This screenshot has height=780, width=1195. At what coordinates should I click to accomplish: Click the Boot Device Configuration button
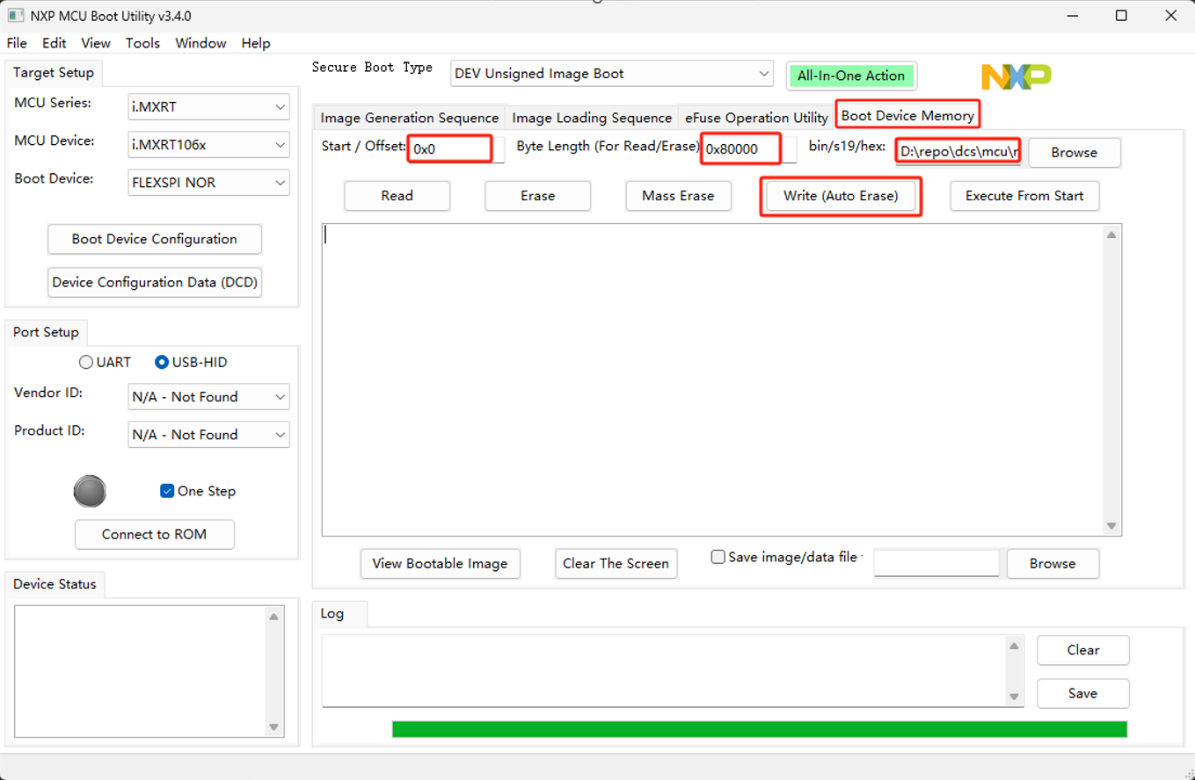click(155, 239)
